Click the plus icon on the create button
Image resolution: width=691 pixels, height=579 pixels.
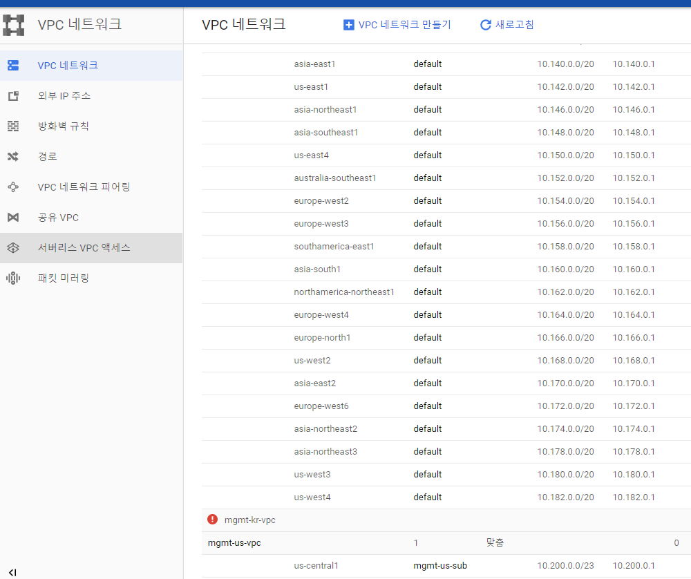(x=348, y=24)
